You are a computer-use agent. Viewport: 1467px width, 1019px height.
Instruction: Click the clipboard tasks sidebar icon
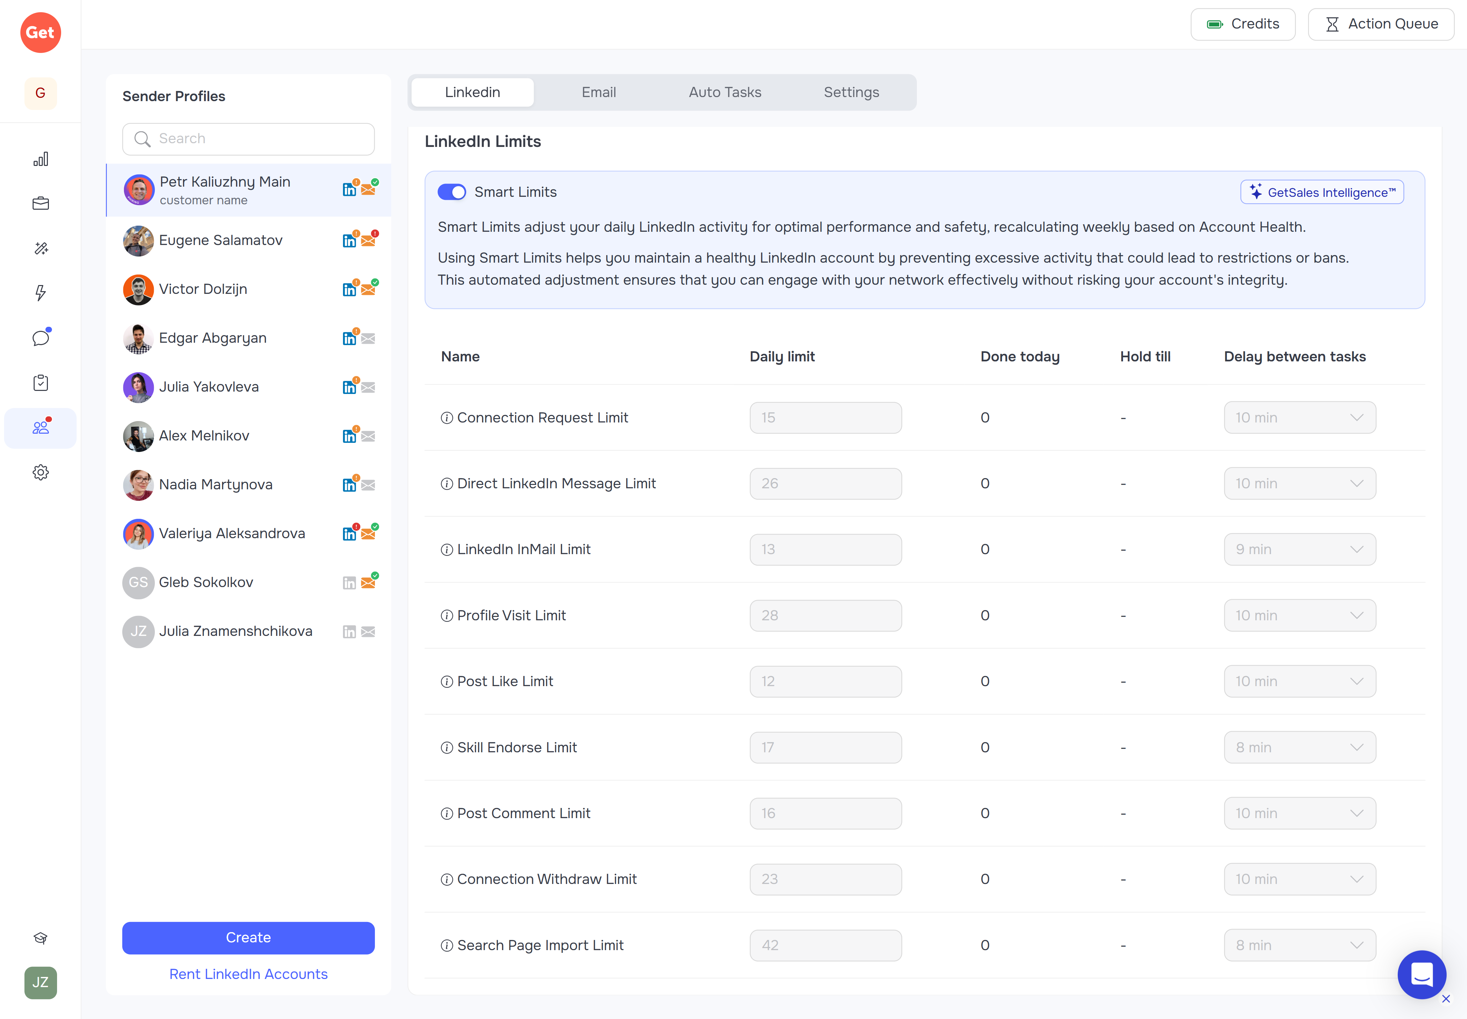click(x=40, y=382)
